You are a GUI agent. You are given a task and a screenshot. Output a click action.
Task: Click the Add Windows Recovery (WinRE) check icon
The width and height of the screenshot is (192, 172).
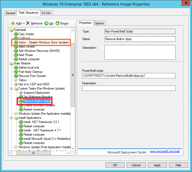pos(16,51)
